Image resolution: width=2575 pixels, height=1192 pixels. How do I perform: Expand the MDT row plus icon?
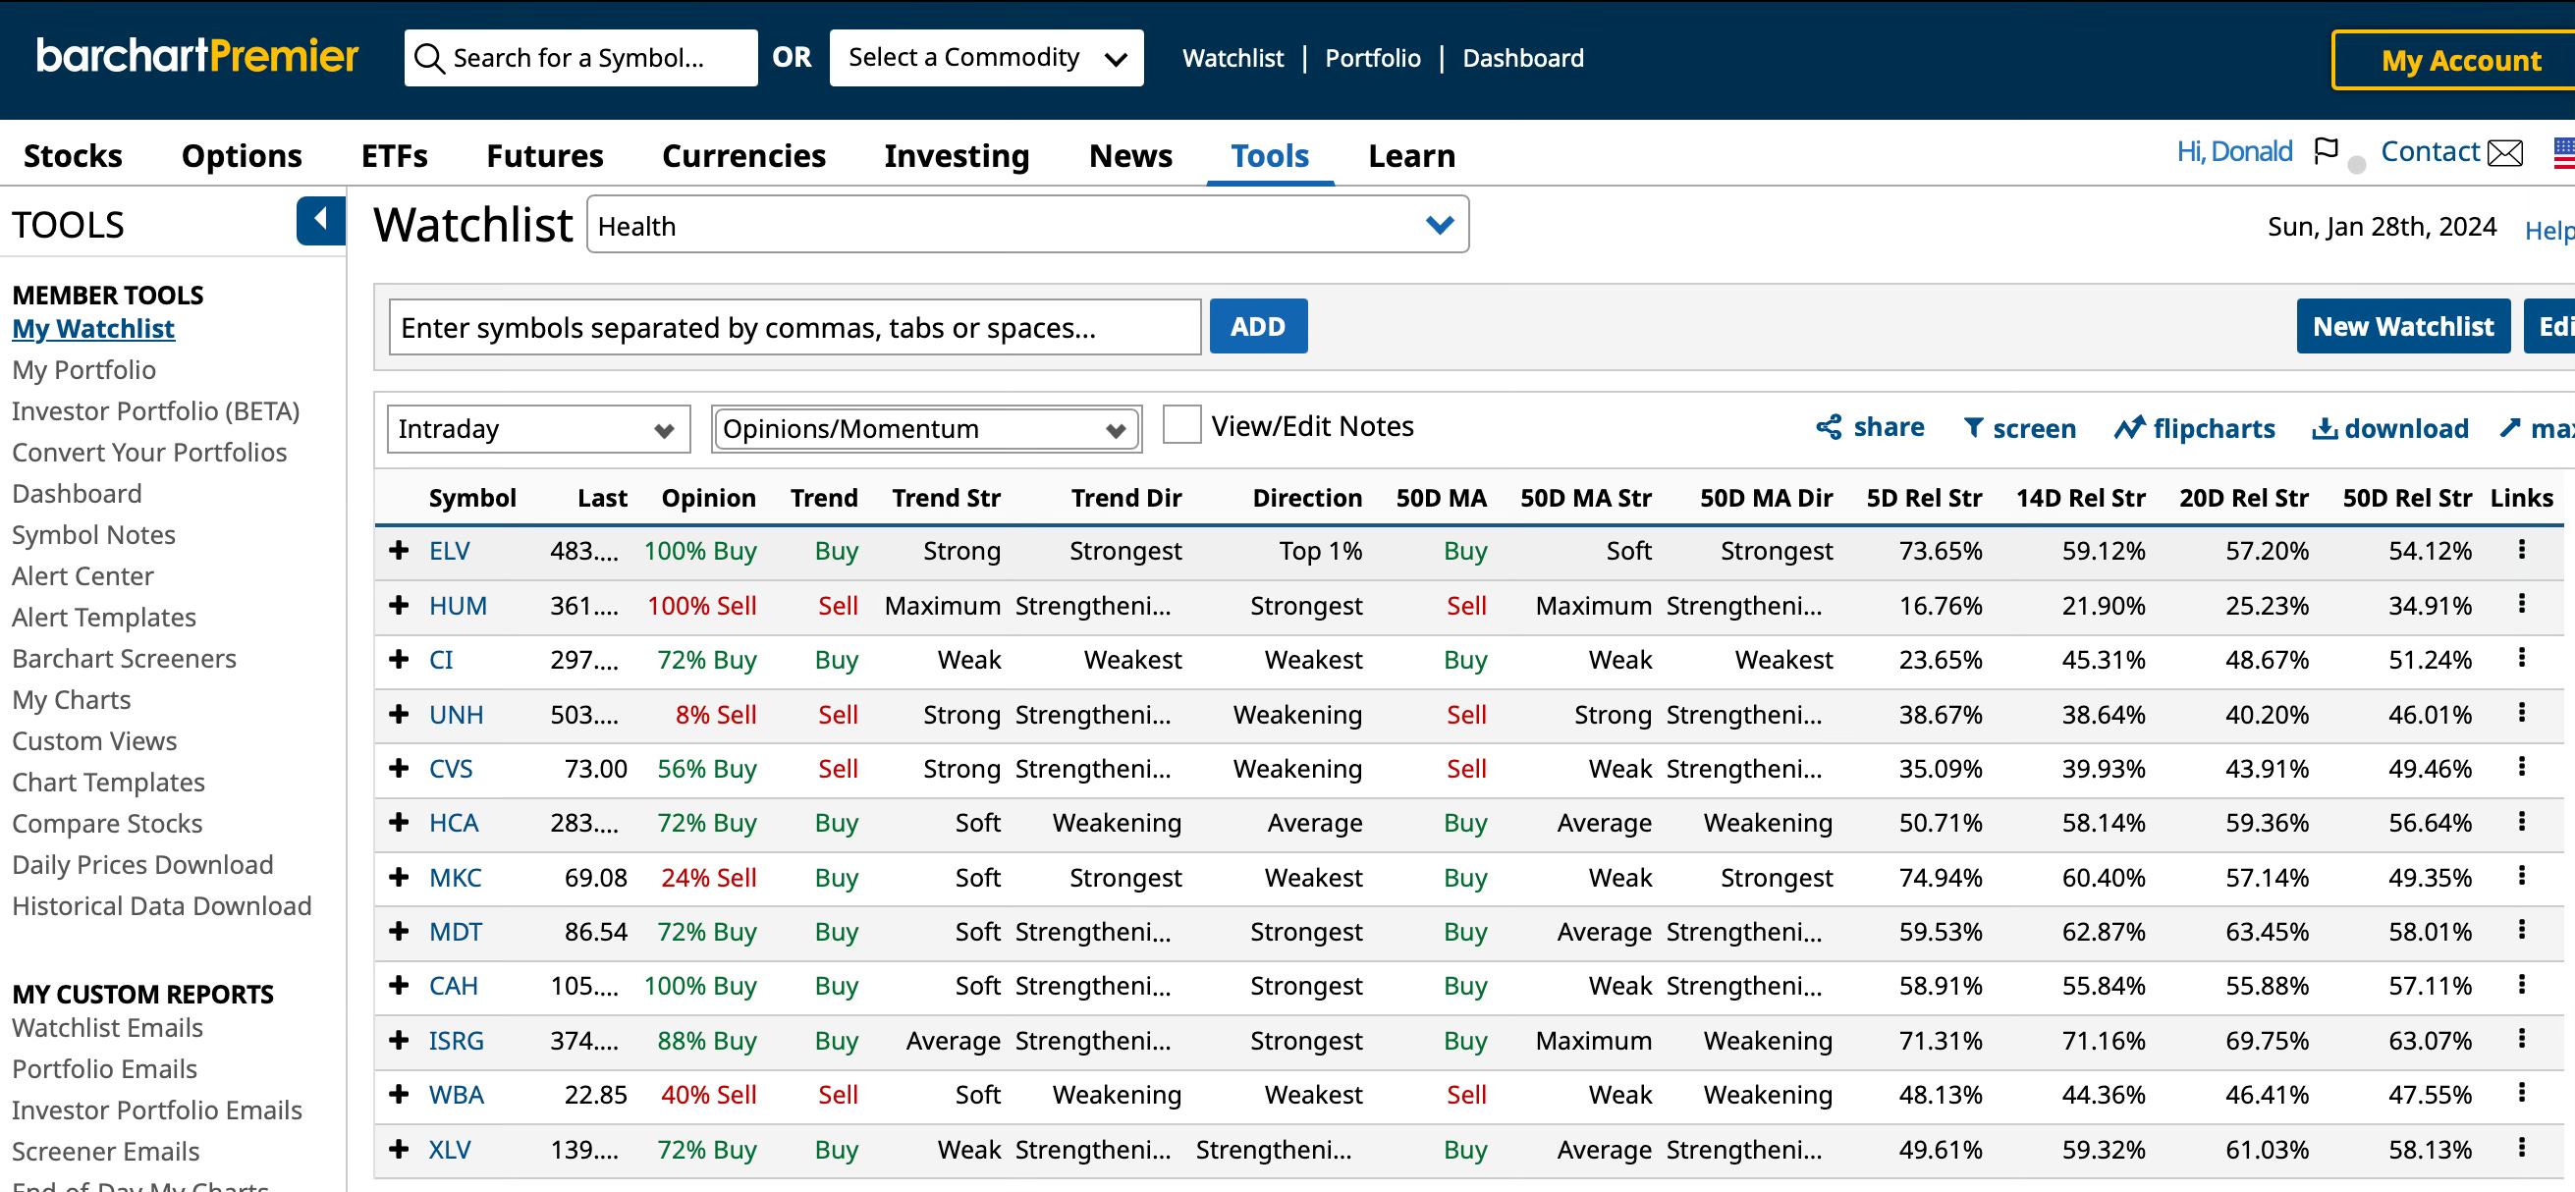tap(399, 931)
